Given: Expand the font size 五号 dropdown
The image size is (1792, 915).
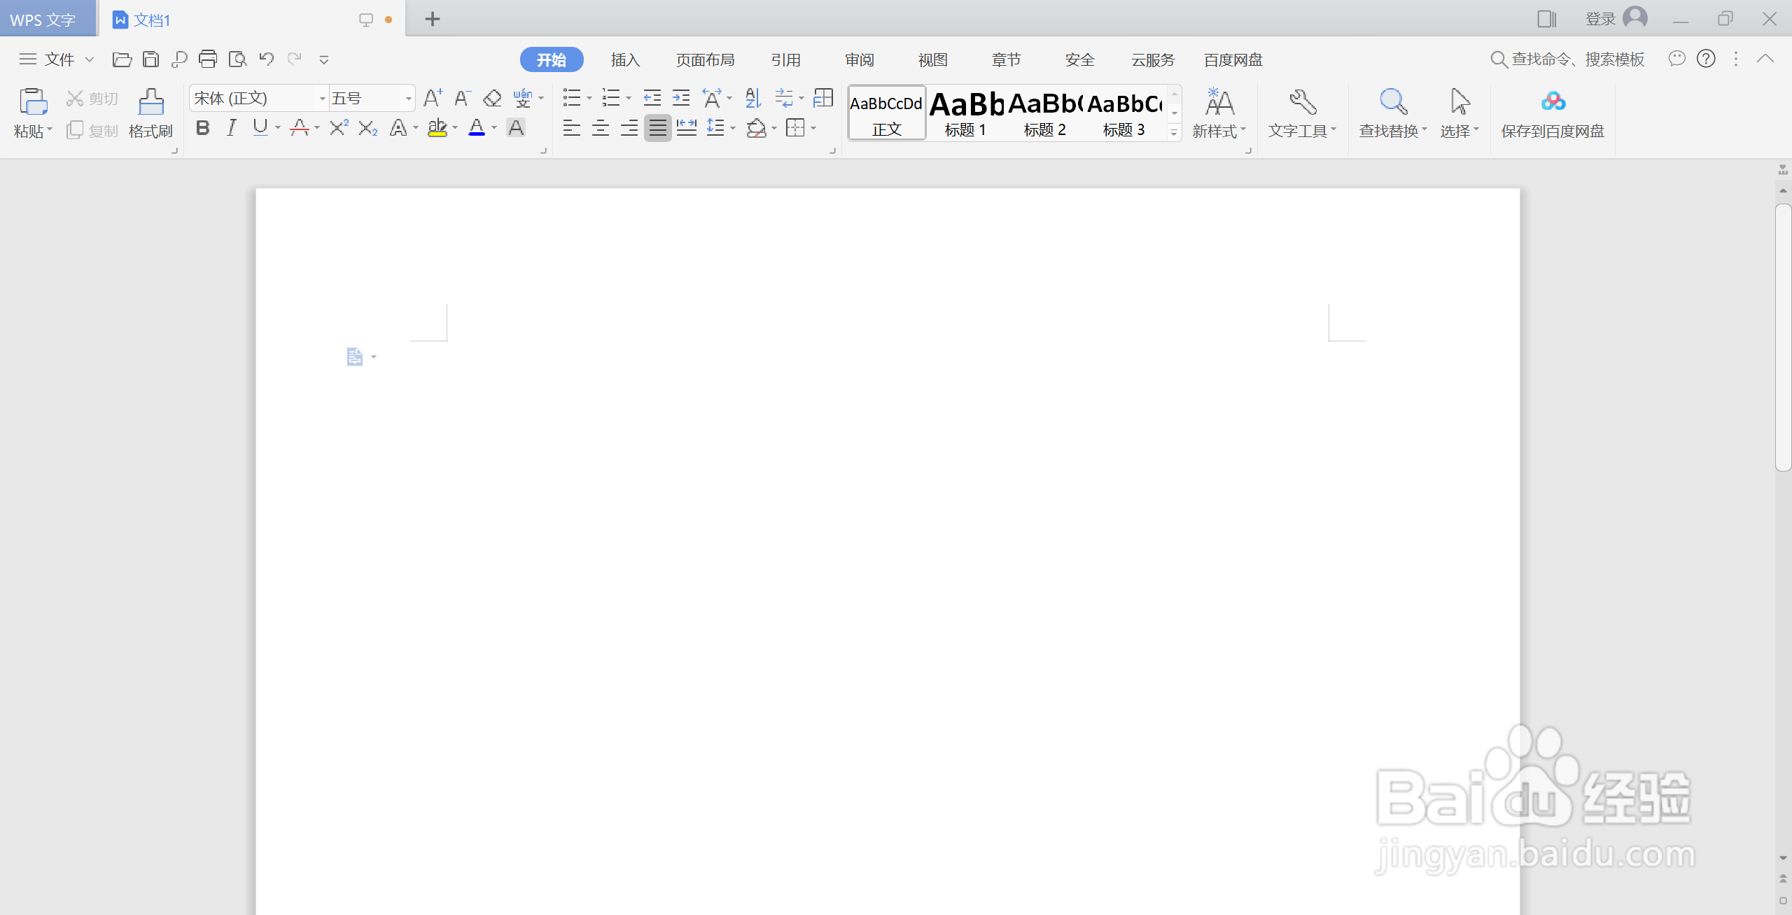Looking at the screenshot, I should (408, 99).
